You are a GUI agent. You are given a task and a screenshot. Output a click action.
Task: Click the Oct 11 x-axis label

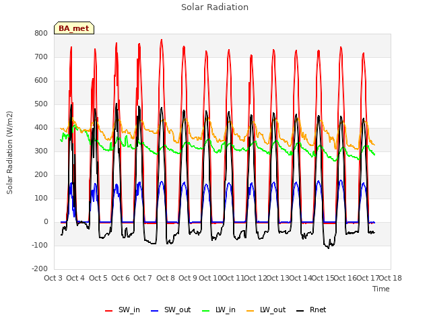pos(233,278)
